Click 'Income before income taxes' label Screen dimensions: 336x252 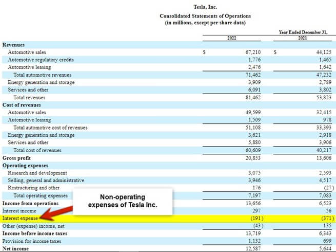[x=35, y=233]
